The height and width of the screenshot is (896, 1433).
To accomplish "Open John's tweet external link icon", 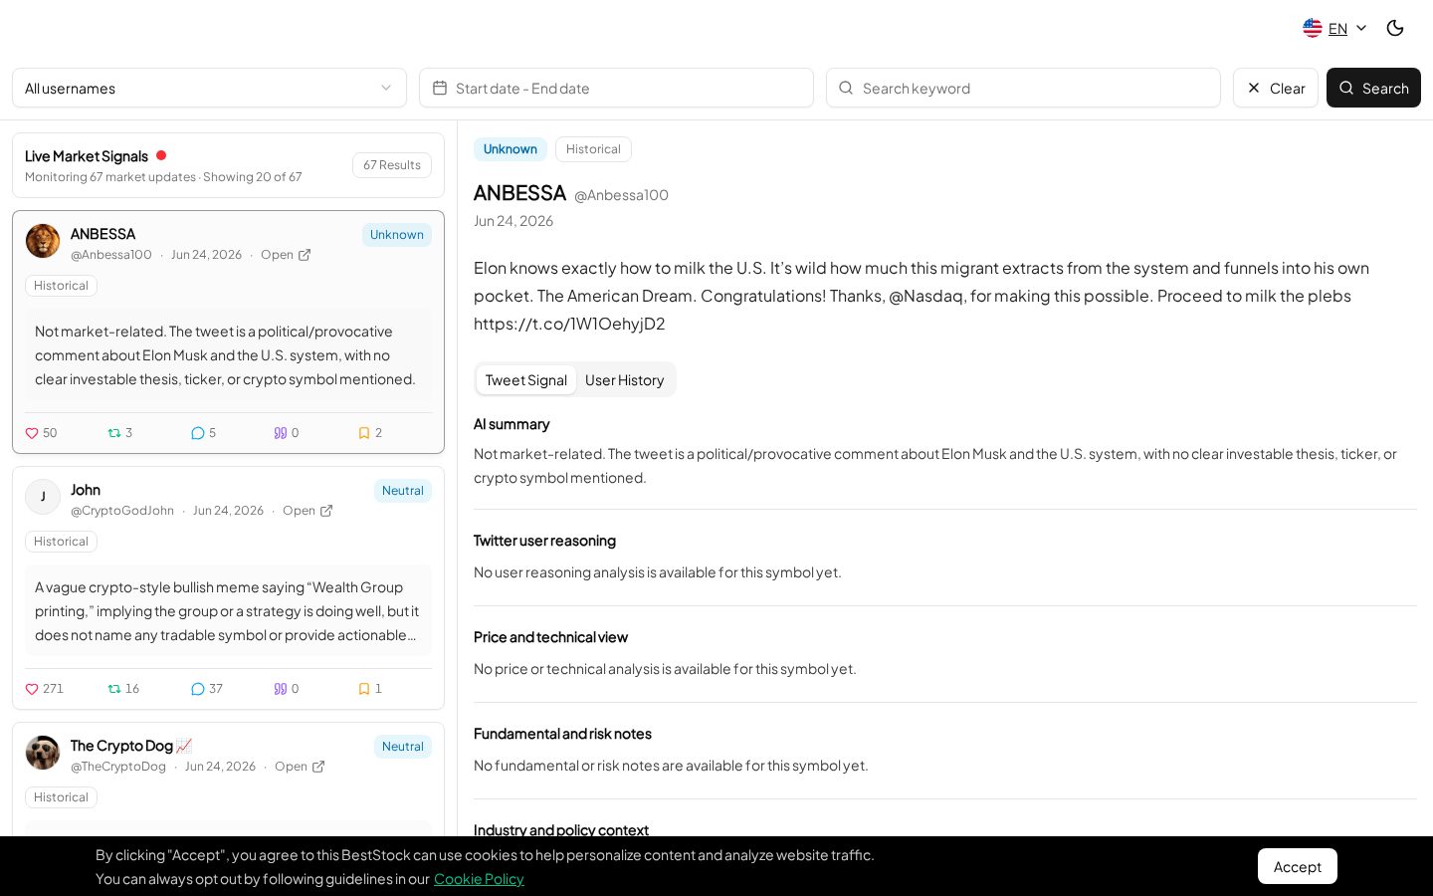I will pos(326,511).
